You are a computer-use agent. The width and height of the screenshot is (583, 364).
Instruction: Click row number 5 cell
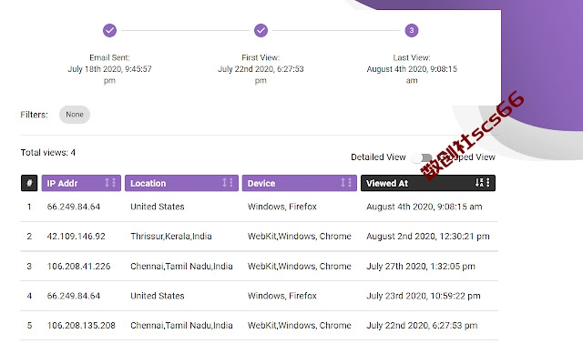(29, 326)
